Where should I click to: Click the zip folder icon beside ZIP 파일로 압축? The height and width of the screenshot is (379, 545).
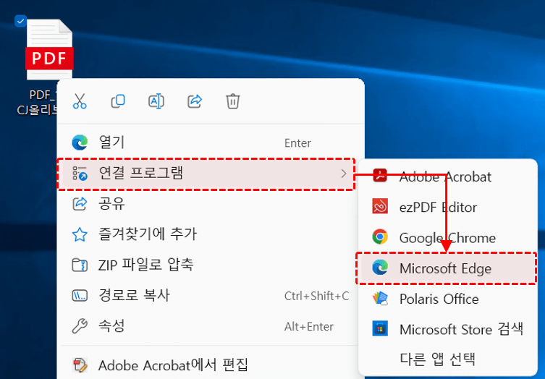coord(80,265)
